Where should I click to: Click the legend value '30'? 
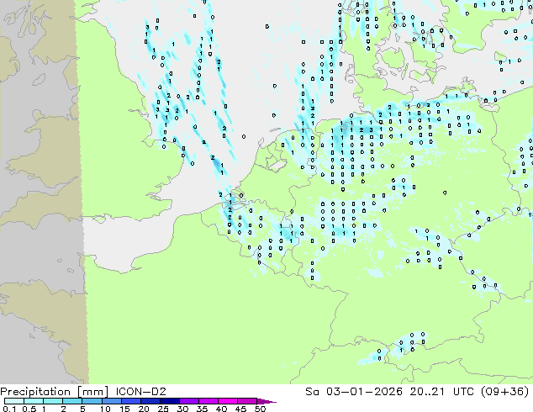182,409
